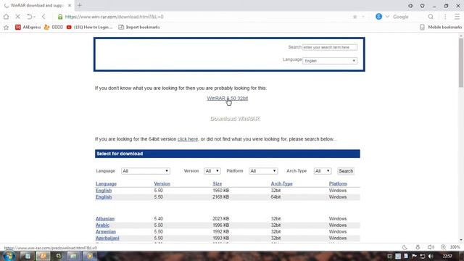Select the WinRAR download and support tab
The image size is (464, 261).
click(37, 5)
